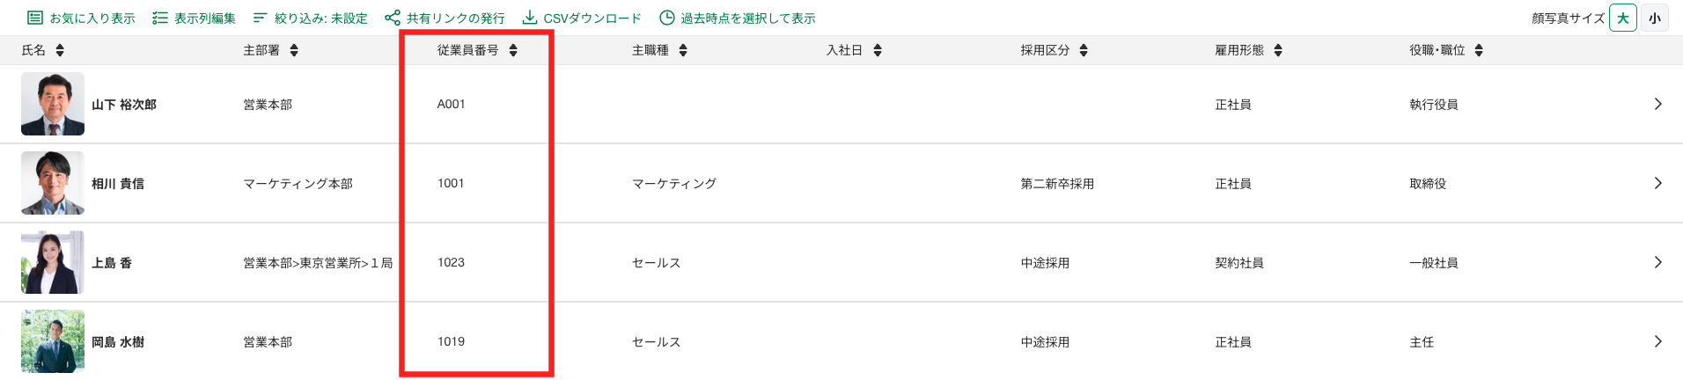
Task: Sort by 入社日 column arrows
Action: 878,50
